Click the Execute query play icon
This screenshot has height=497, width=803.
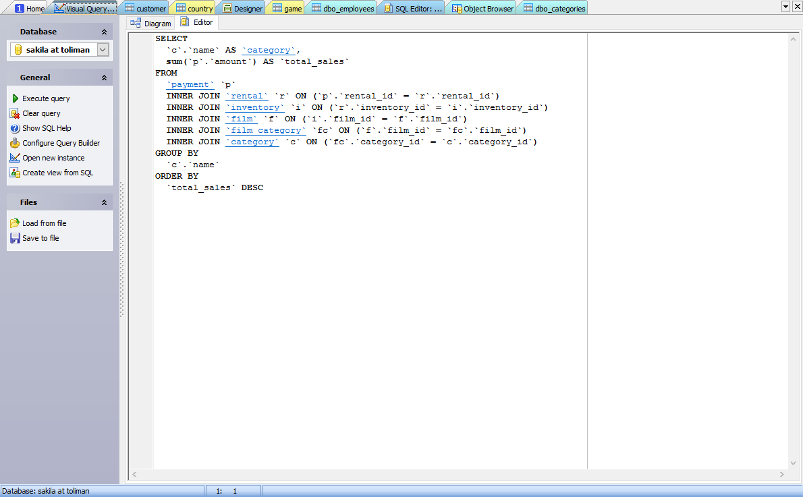coord(15,98)
